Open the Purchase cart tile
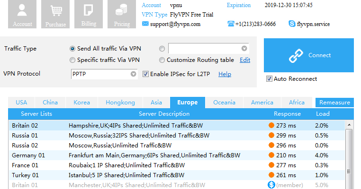 pos(55,14)
